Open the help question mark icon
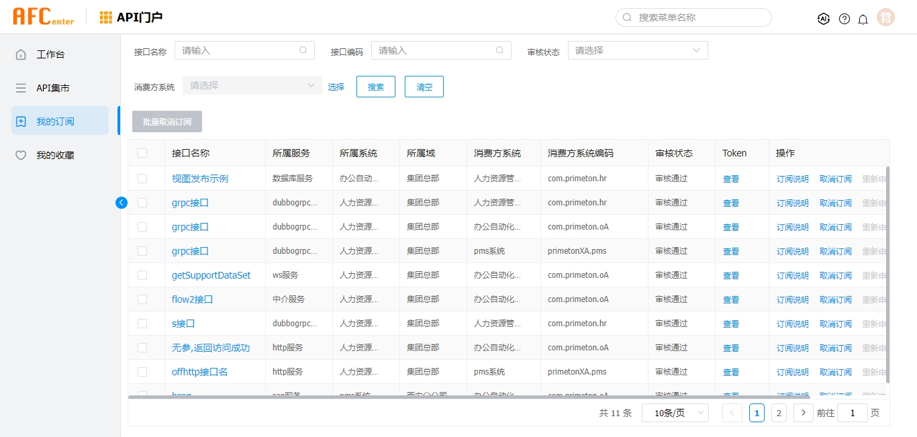The width and height of the screenshot is (917, 437). click(x=844, y=19)
